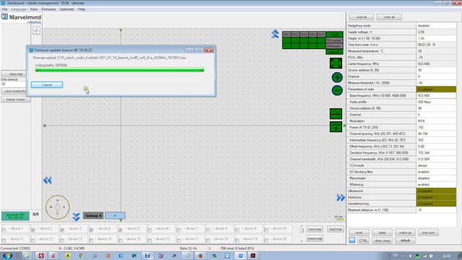Click the RX normal cell in the green table
Screen dimensions: 462x260
(334, 40)
